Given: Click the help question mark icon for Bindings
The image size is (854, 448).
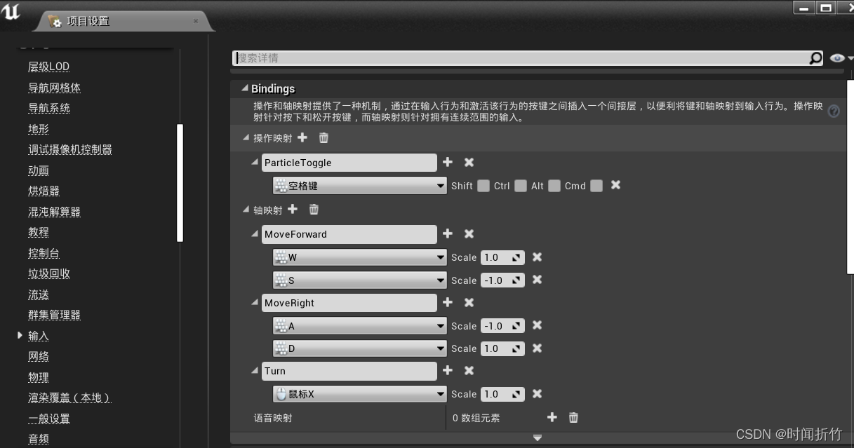Looking at the screenshot, I should pos(834,111).
